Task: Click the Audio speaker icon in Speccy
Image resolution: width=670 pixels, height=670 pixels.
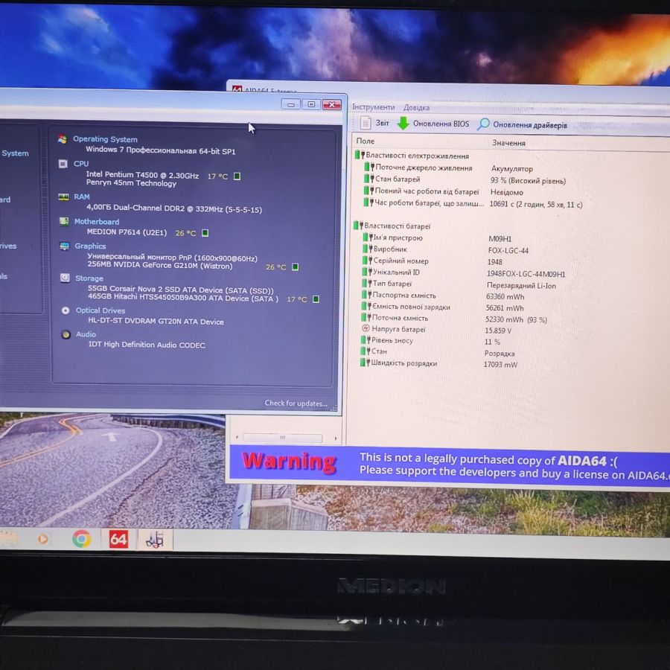Action: pos(66,334)
